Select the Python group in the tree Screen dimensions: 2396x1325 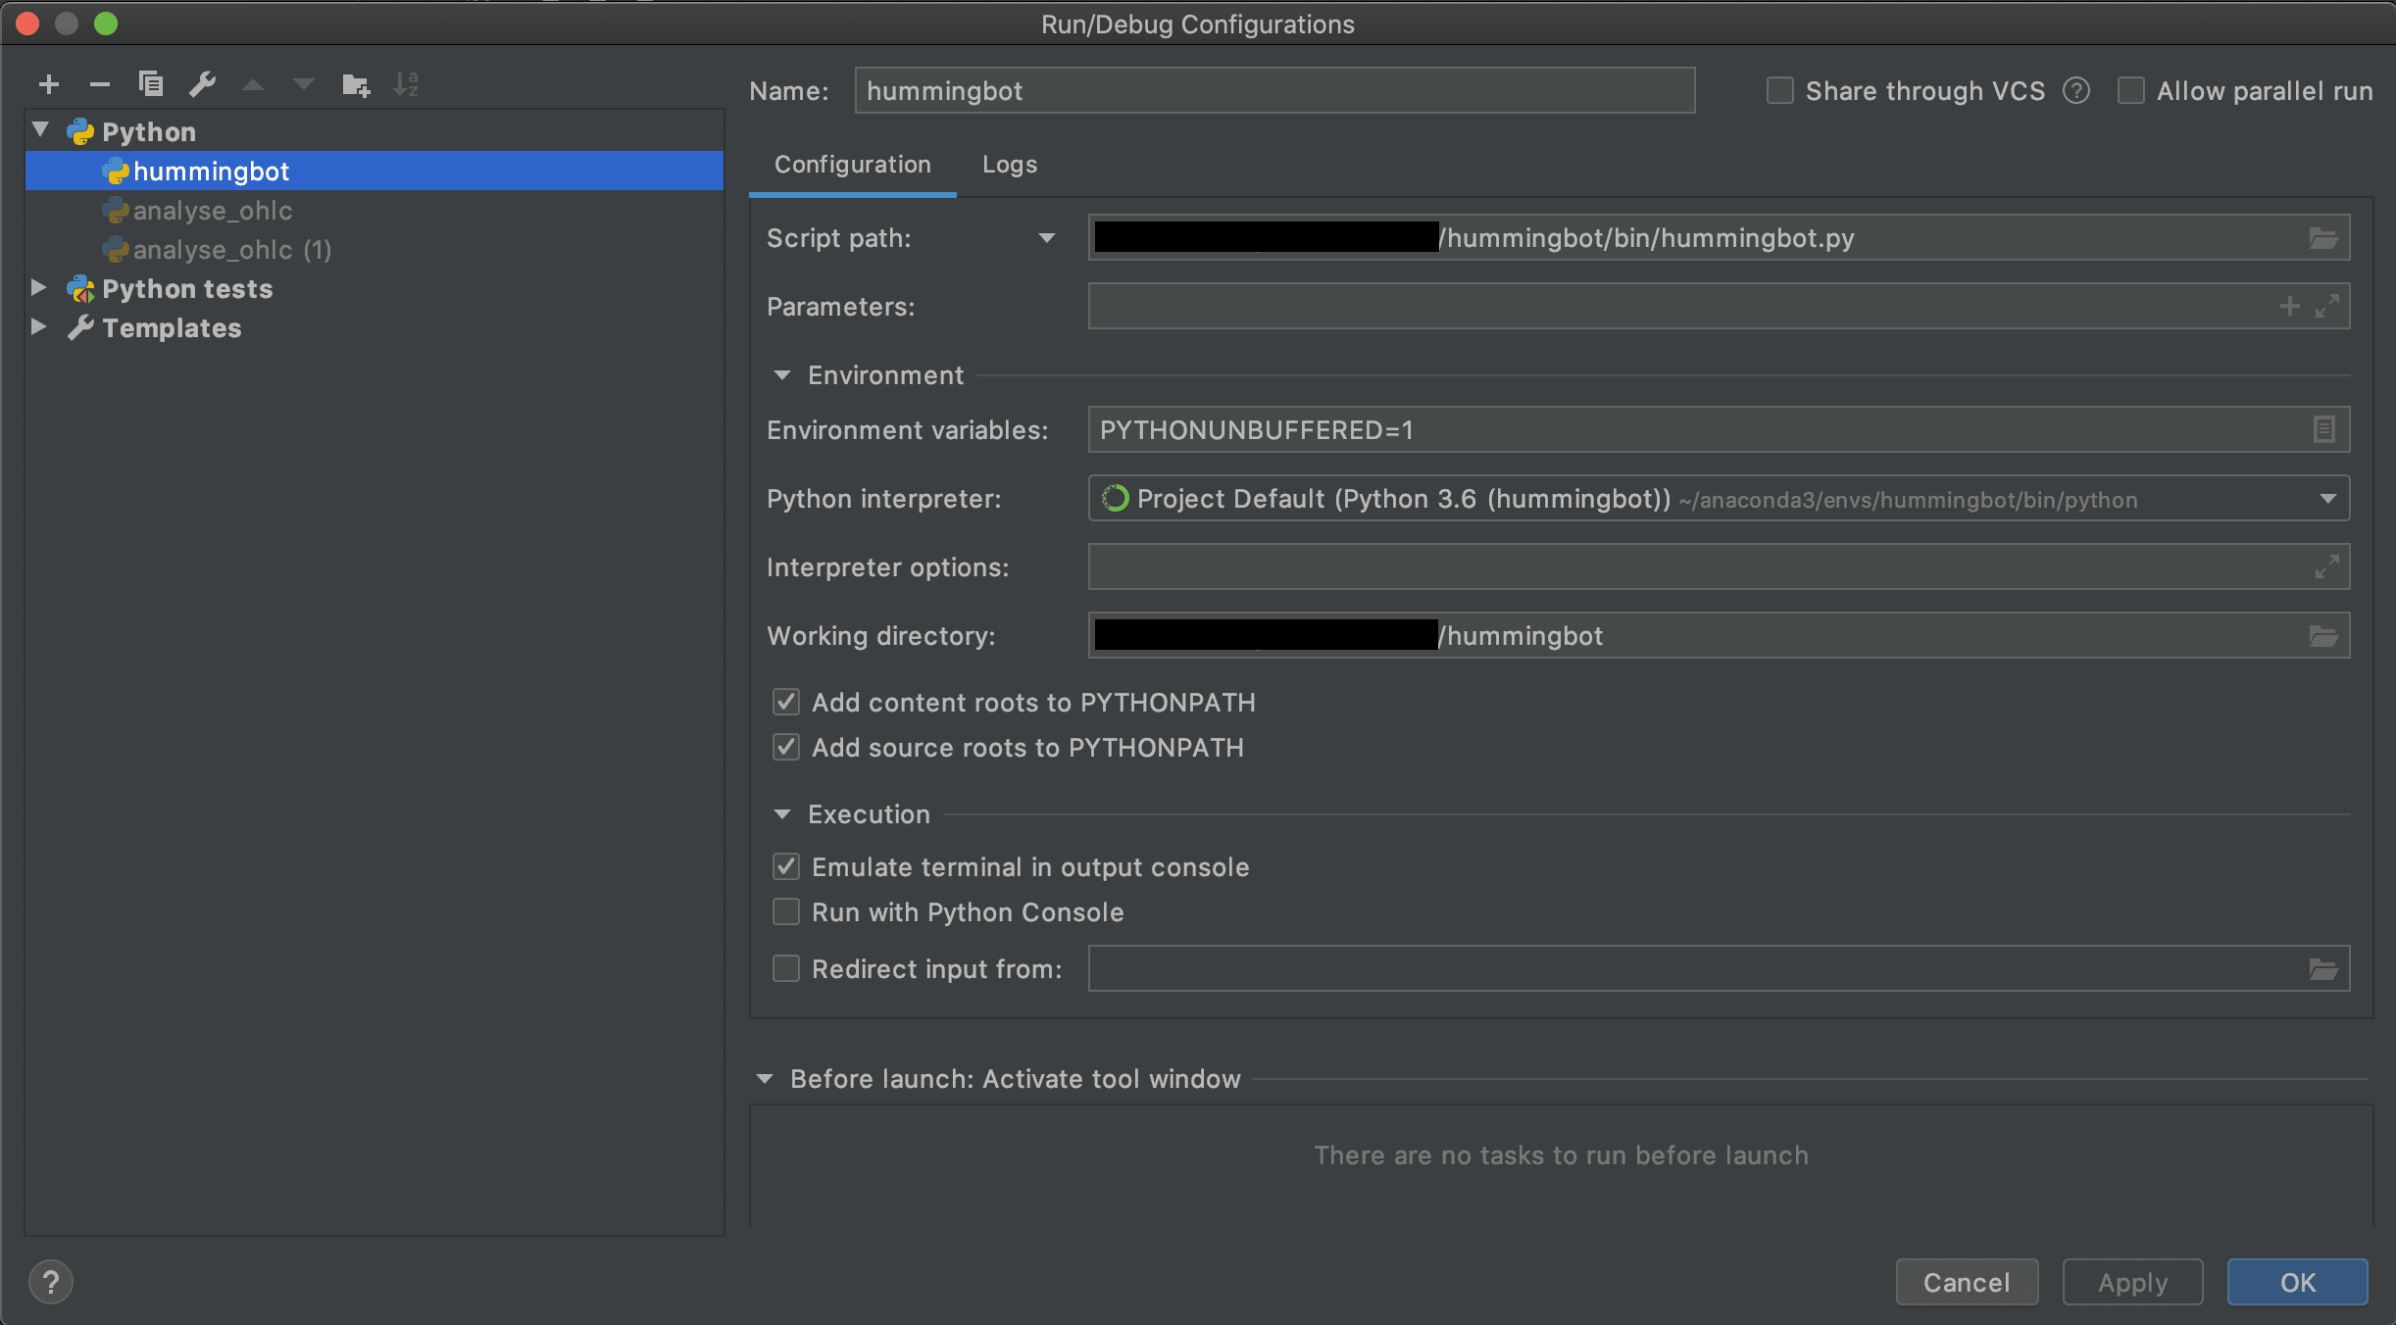tap(374, 131)
